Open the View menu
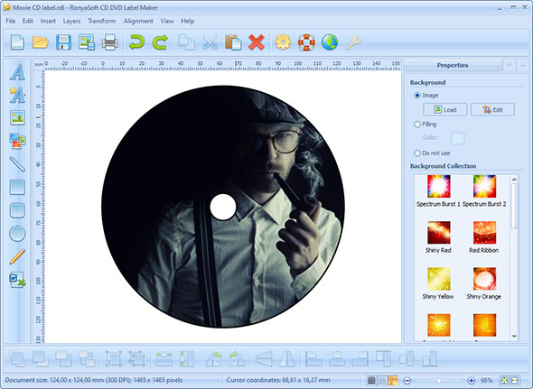This screenshot has width=533, height=389. [167, 21]
